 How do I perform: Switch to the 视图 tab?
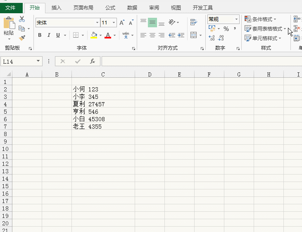176,8
